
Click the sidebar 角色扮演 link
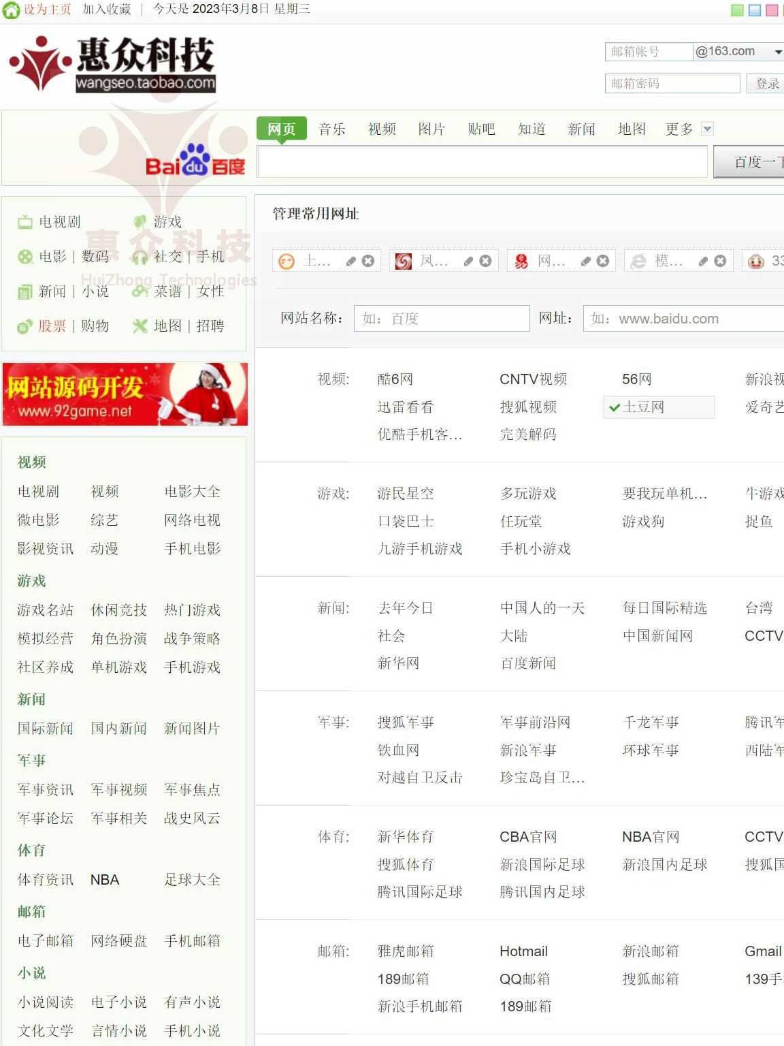(119, 639)
